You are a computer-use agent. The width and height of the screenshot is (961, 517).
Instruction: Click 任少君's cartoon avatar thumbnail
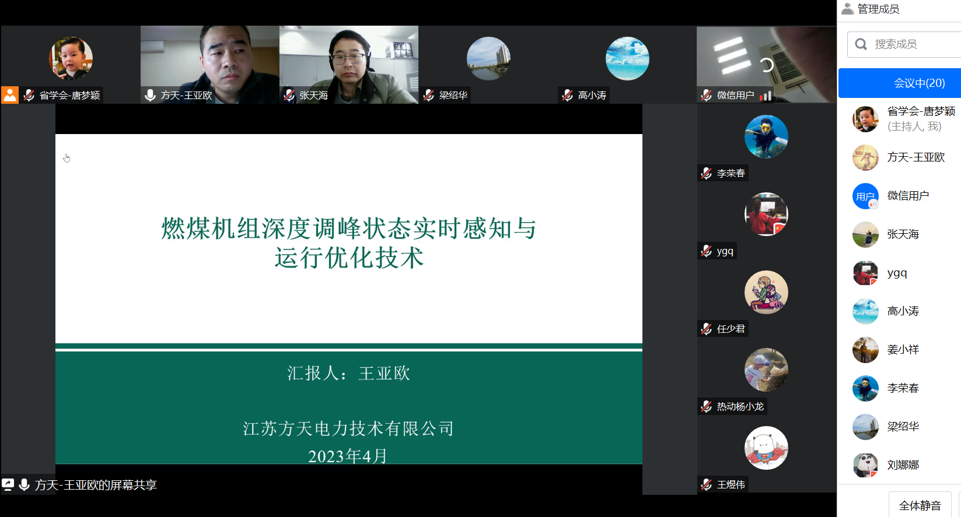766,292
